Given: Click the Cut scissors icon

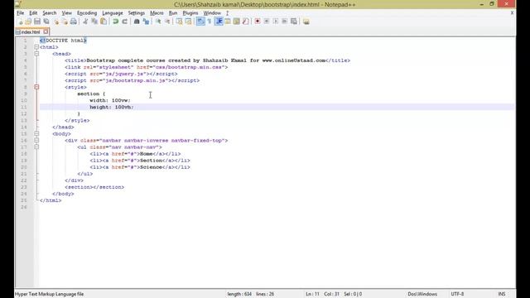Looking at the screenshot, I should point(85,22).
